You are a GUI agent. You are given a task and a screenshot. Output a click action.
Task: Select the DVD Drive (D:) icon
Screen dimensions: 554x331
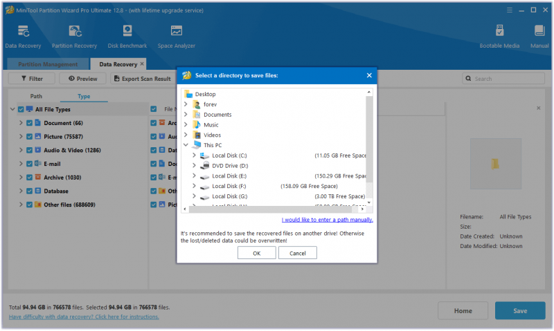(204, 166)
